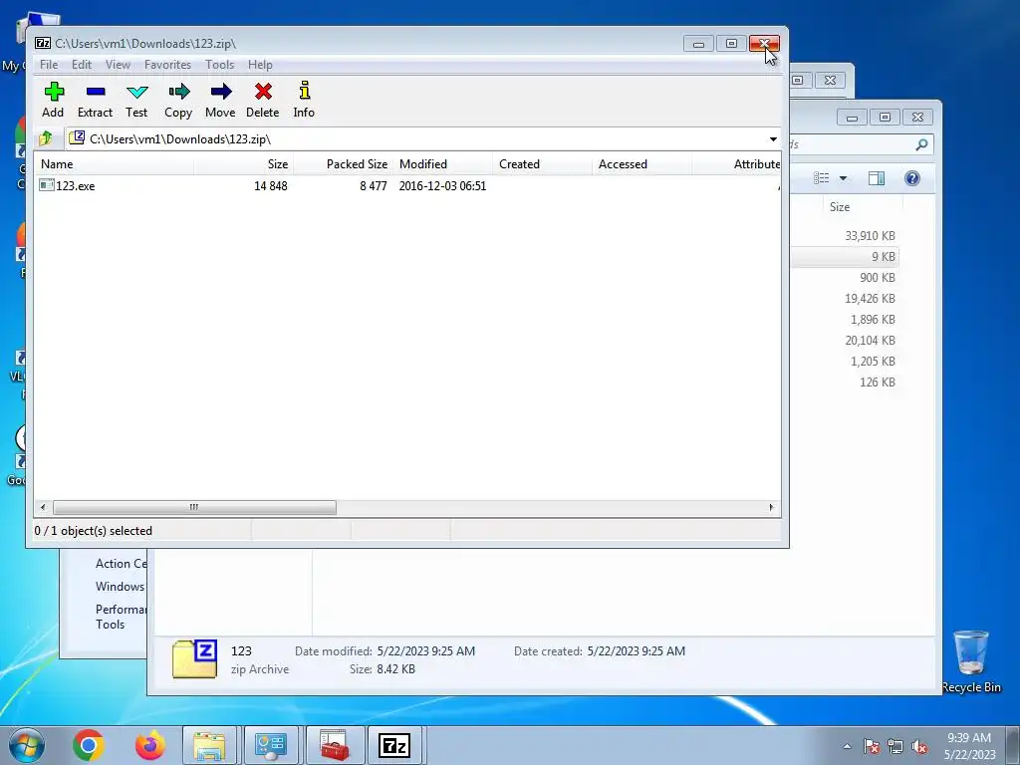Switch to the 7-Zip taskbar icon
1020x765 pixels.
coord(394,745)
